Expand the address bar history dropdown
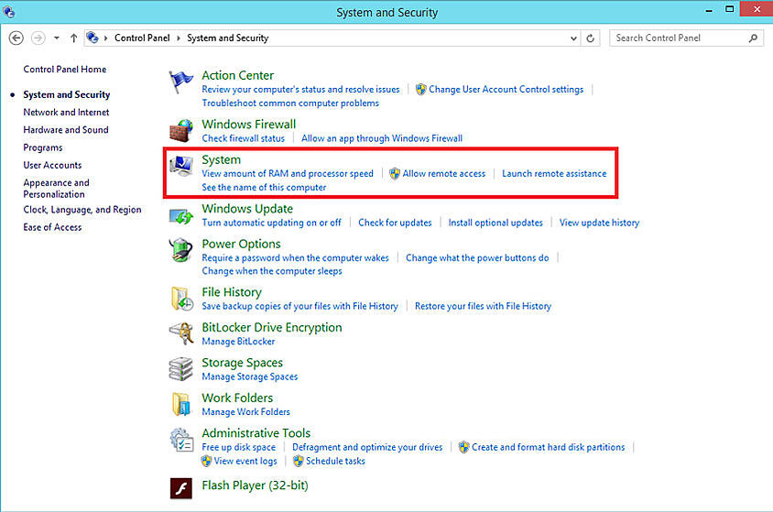The height and width of the screenshot is (512, 773). click(x=573, y=38)
